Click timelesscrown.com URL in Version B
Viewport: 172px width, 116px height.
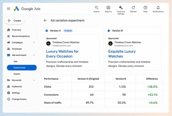click(x=124, y=46)
